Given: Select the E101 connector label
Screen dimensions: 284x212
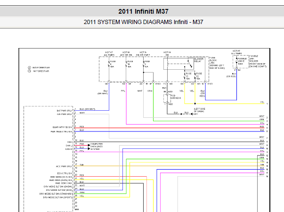Looking at the screenshot, I should [210, 84].
